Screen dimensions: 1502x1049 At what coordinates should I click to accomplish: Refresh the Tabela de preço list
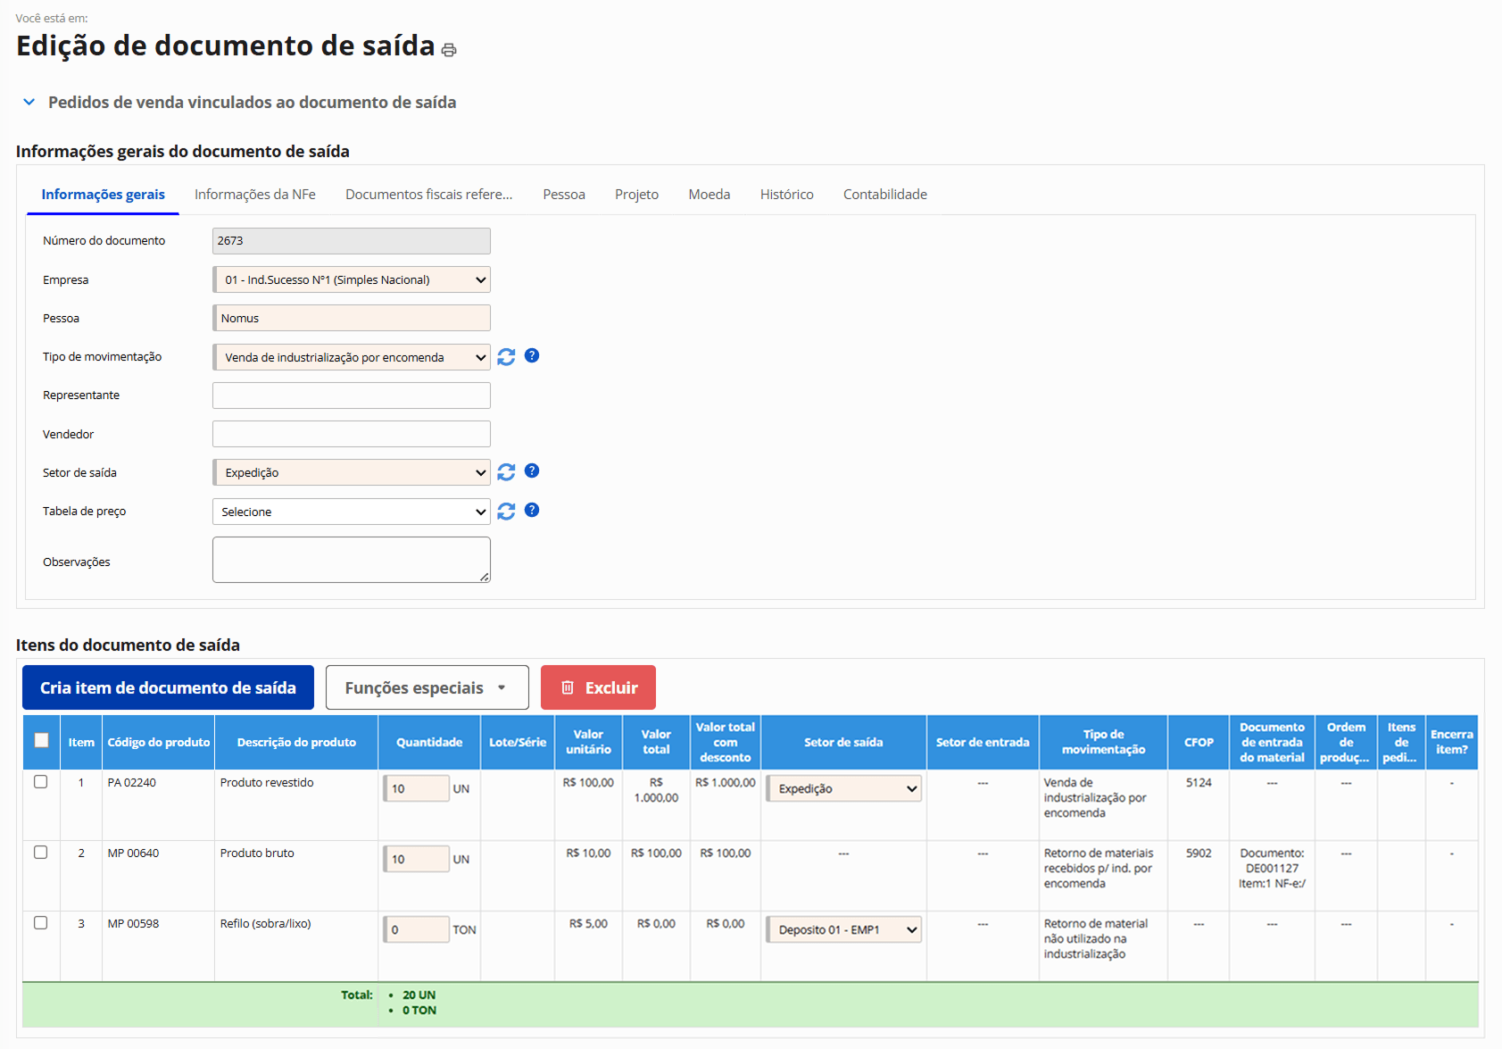pyautogui.click(x=506, y=512)
